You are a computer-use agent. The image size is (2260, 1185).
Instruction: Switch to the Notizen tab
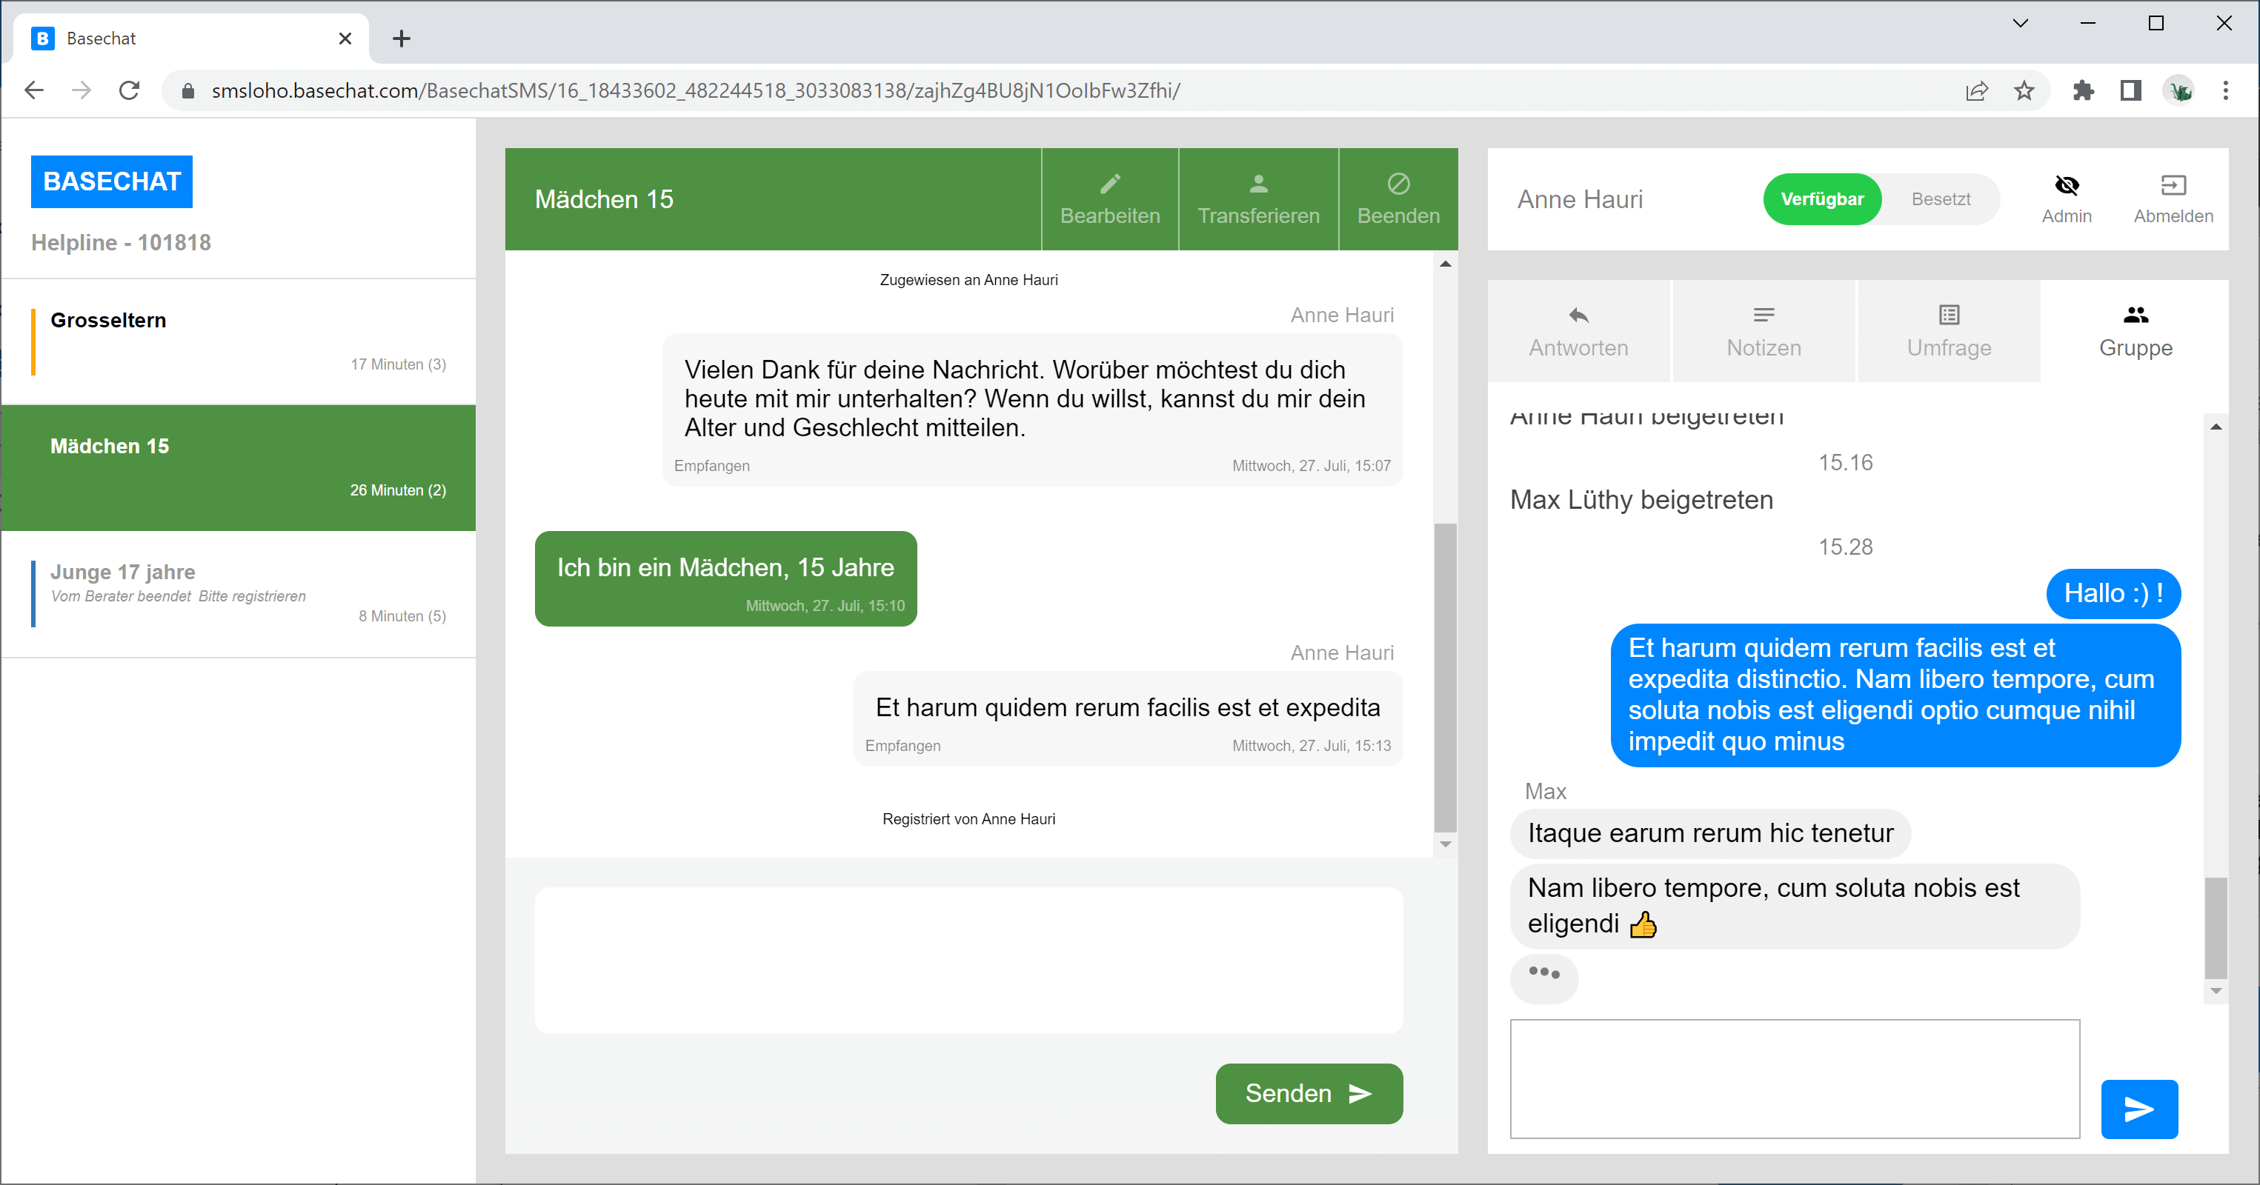pyautogui.click(x=1764, y=332)
